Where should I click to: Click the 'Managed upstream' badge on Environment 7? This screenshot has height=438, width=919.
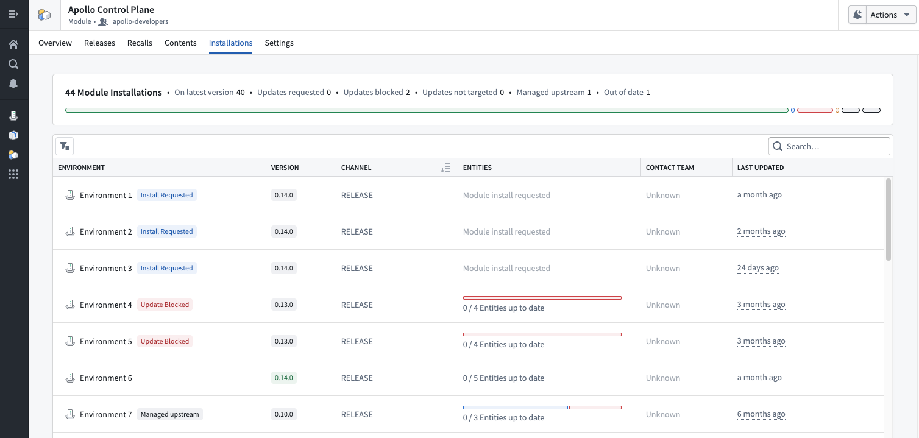(170, 414)
